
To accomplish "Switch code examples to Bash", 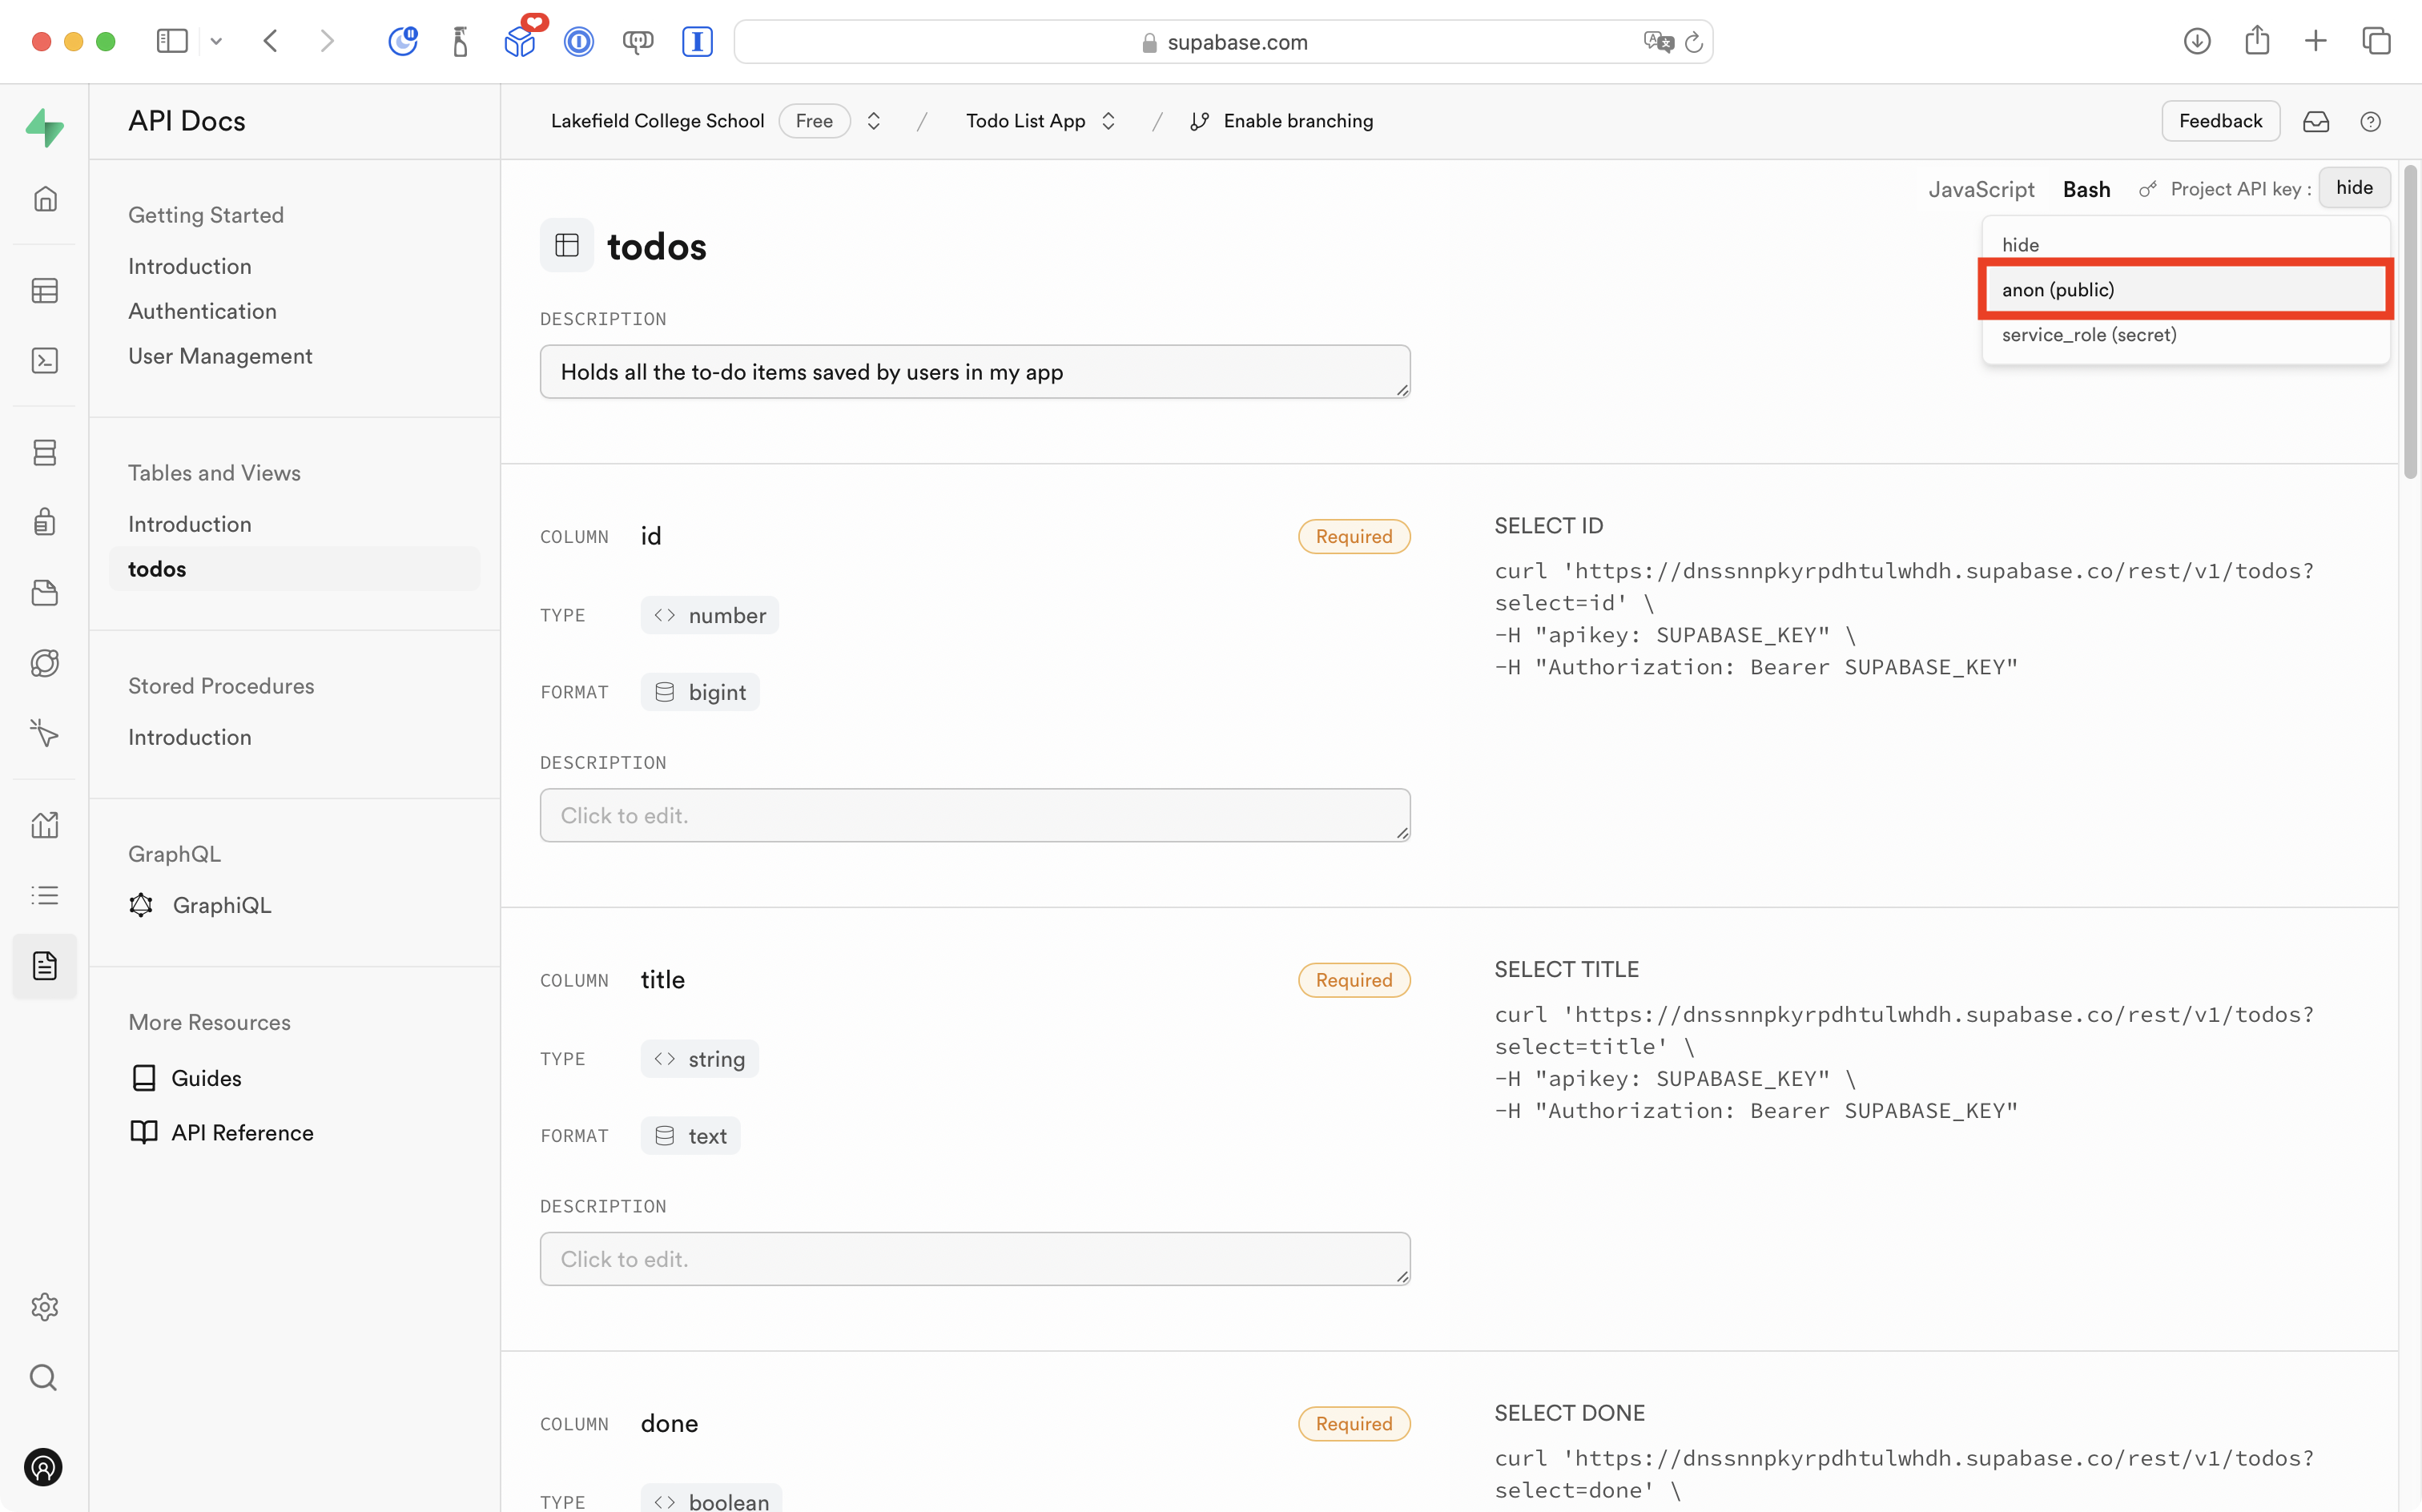I will [2086, 189].
